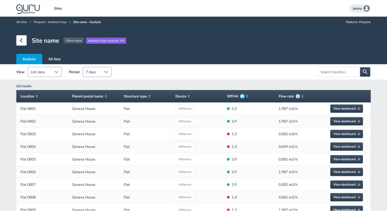Open the 7 days Period dropdown
The image size is (387, 211).
tap(97, 72)
